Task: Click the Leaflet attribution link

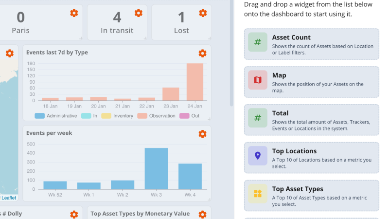Action: (x=9, y=198)
